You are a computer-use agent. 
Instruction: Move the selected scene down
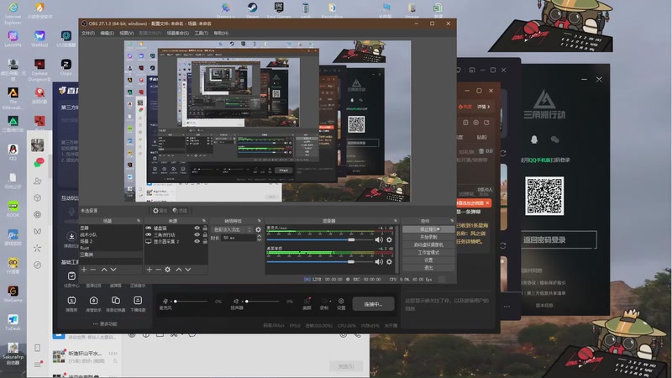pos(113,270)
